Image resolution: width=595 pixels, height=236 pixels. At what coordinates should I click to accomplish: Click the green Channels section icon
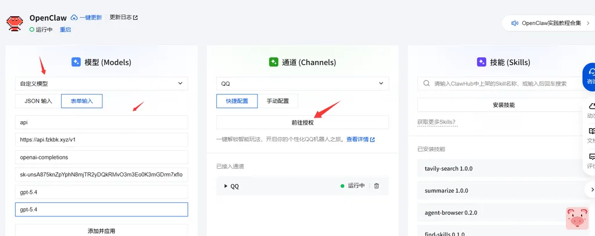tap(274, 62)
